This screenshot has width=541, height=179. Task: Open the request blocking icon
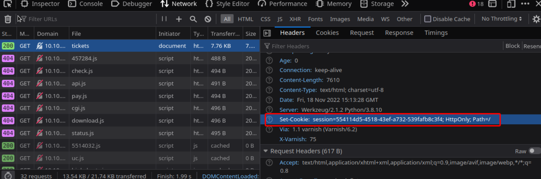(x=208, y=19)
